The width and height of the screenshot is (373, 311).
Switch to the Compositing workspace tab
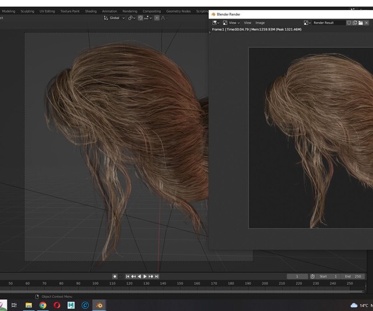(152, 11)
